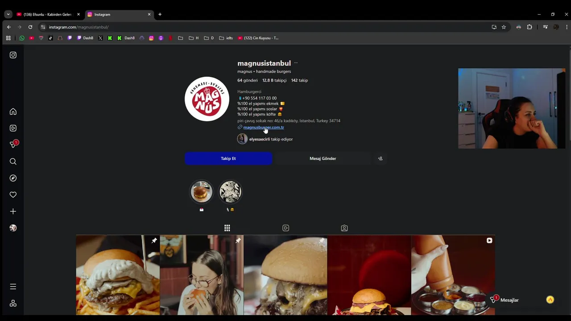The image size is (571, 321).
Task: Open Instagram home via the logo icon
Action: (x=13, y=55)
